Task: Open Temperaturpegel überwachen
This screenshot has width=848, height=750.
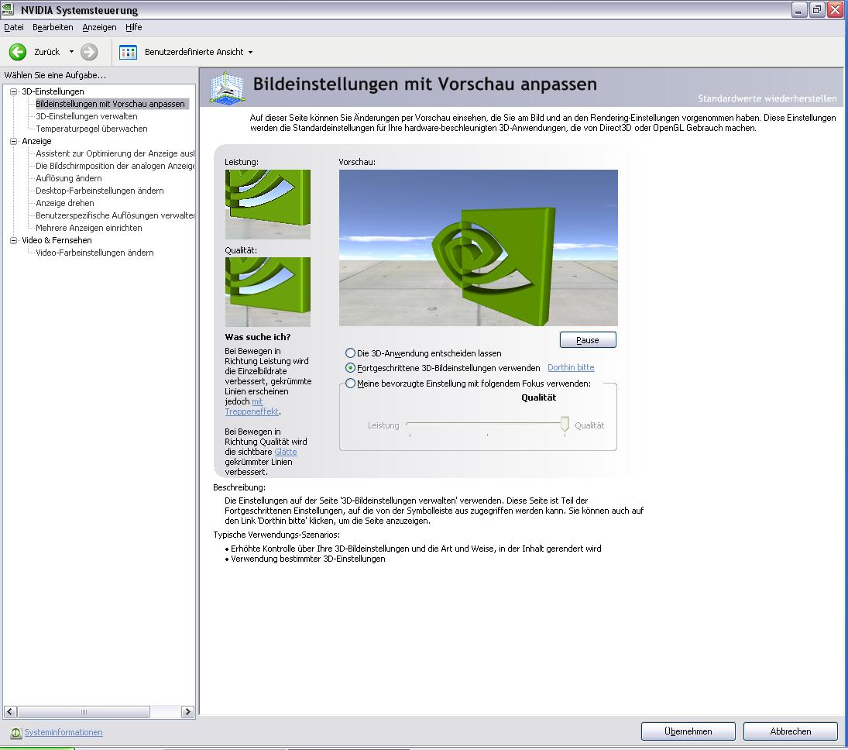Action: (x=91, y=129)
